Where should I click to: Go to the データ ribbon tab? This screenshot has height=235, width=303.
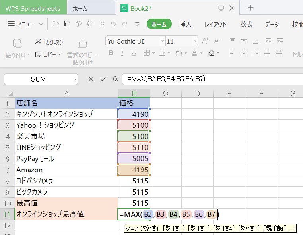coord(272,24)
